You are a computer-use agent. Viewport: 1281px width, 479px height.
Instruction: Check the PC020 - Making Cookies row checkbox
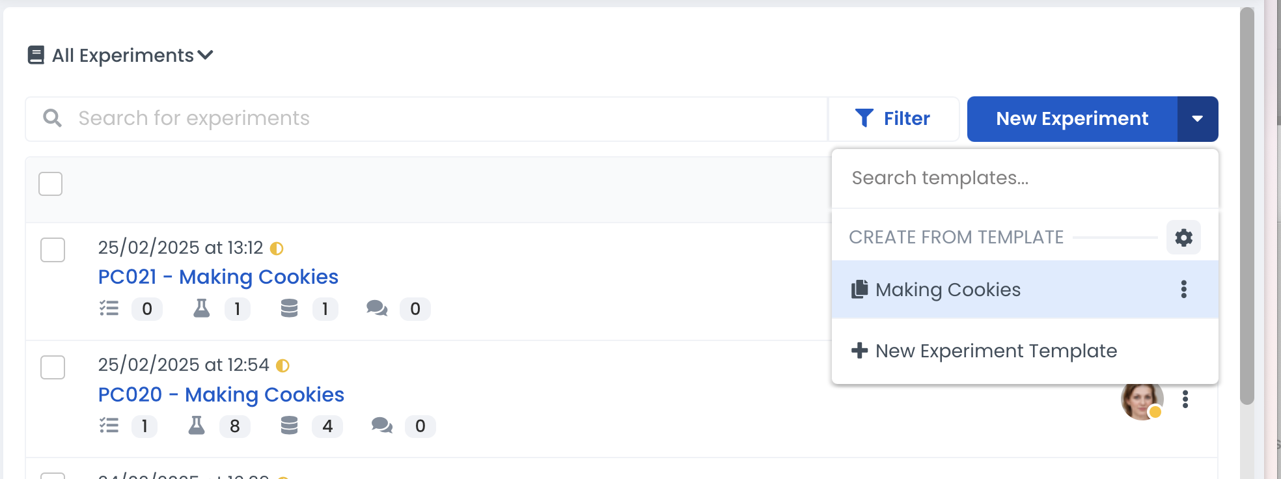coord(53,367)
